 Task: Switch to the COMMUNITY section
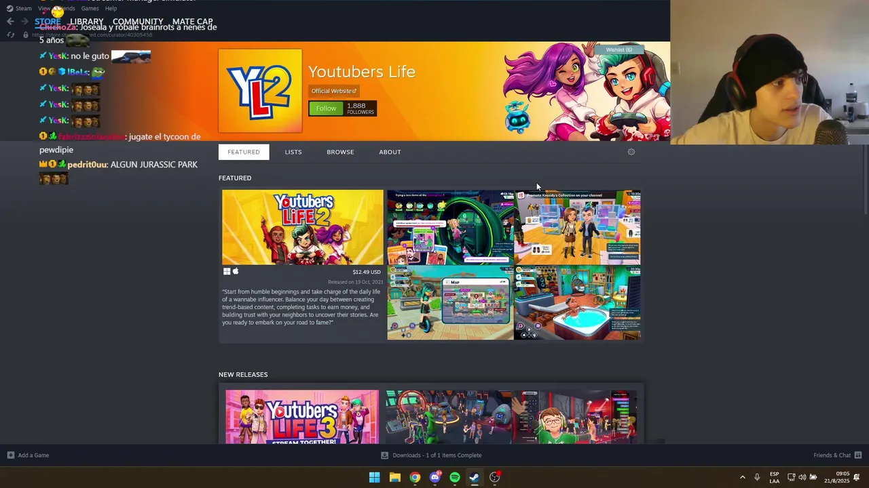pyautogui.click(x=138, y=22)
